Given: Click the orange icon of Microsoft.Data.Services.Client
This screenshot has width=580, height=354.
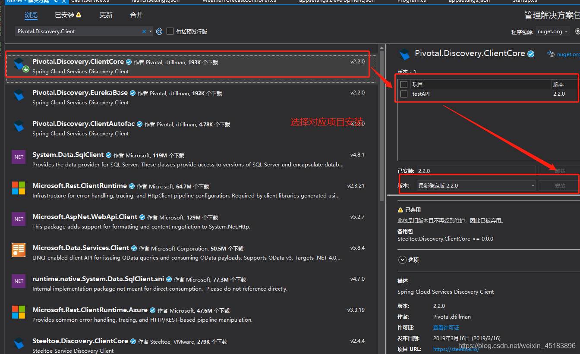Looking at the screenshot, I should (19, 250).
